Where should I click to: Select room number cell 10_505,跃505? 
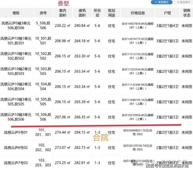(x=43, y=102)
